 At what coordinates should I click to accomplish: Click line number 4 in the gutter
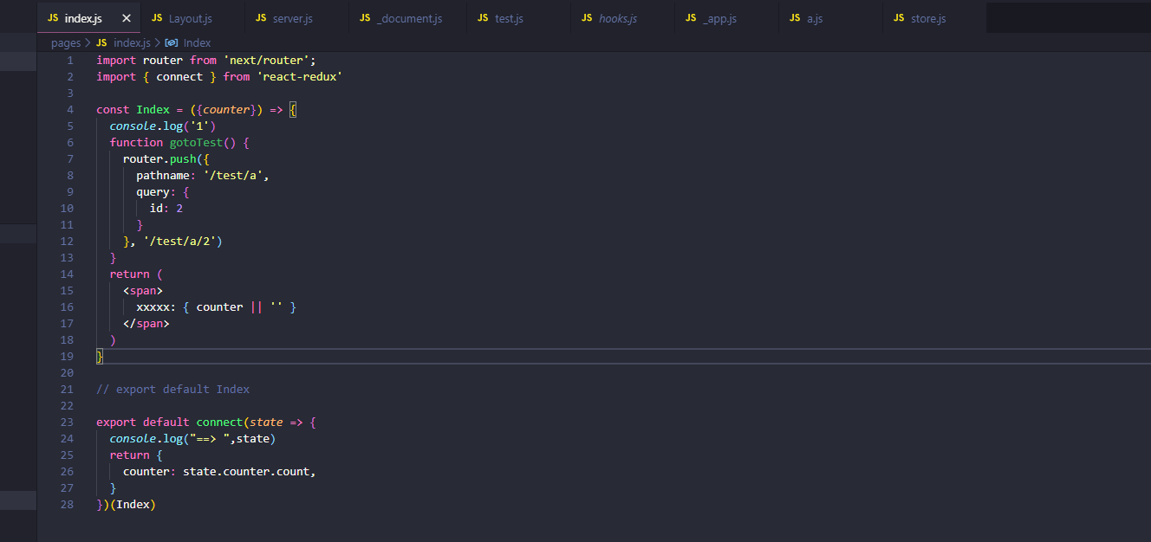click(70, 110)
